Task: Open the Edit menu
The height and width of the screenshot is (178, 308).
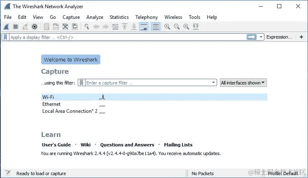Action: [22, 17]
